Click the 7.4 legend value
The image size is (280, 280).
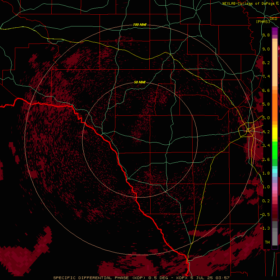click(x=266, y=77)
